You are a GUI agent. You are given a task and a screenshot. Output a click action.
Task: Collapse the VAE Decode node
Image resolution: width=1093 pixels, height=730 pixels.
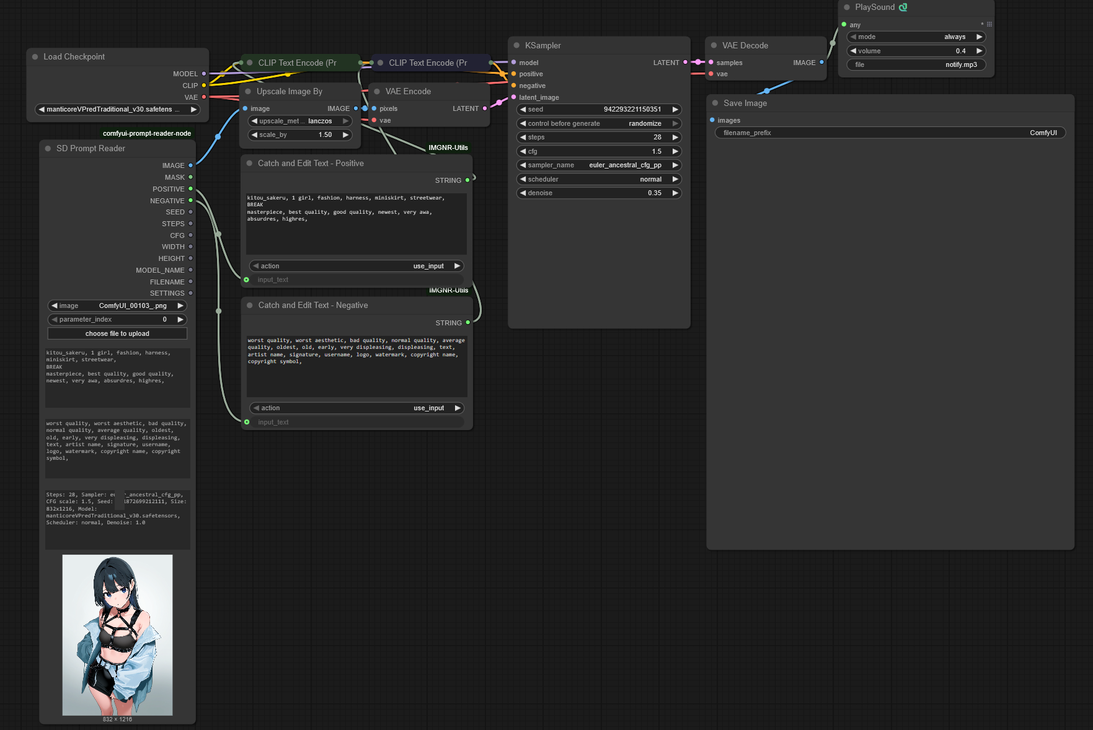714,45
